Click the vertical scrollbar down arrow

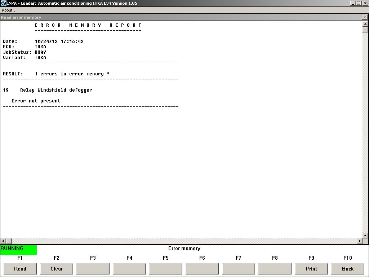(x=365, y=235)
